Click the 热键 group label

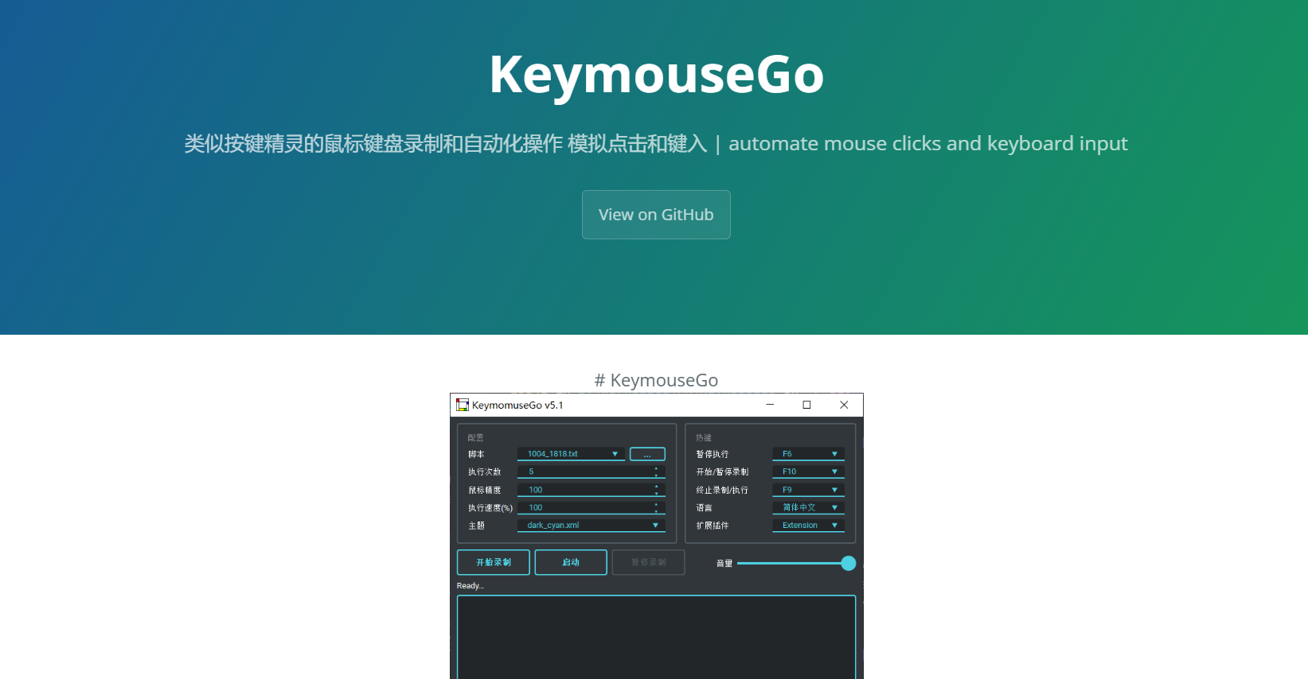pyautogui.click(x=704, y=438)
